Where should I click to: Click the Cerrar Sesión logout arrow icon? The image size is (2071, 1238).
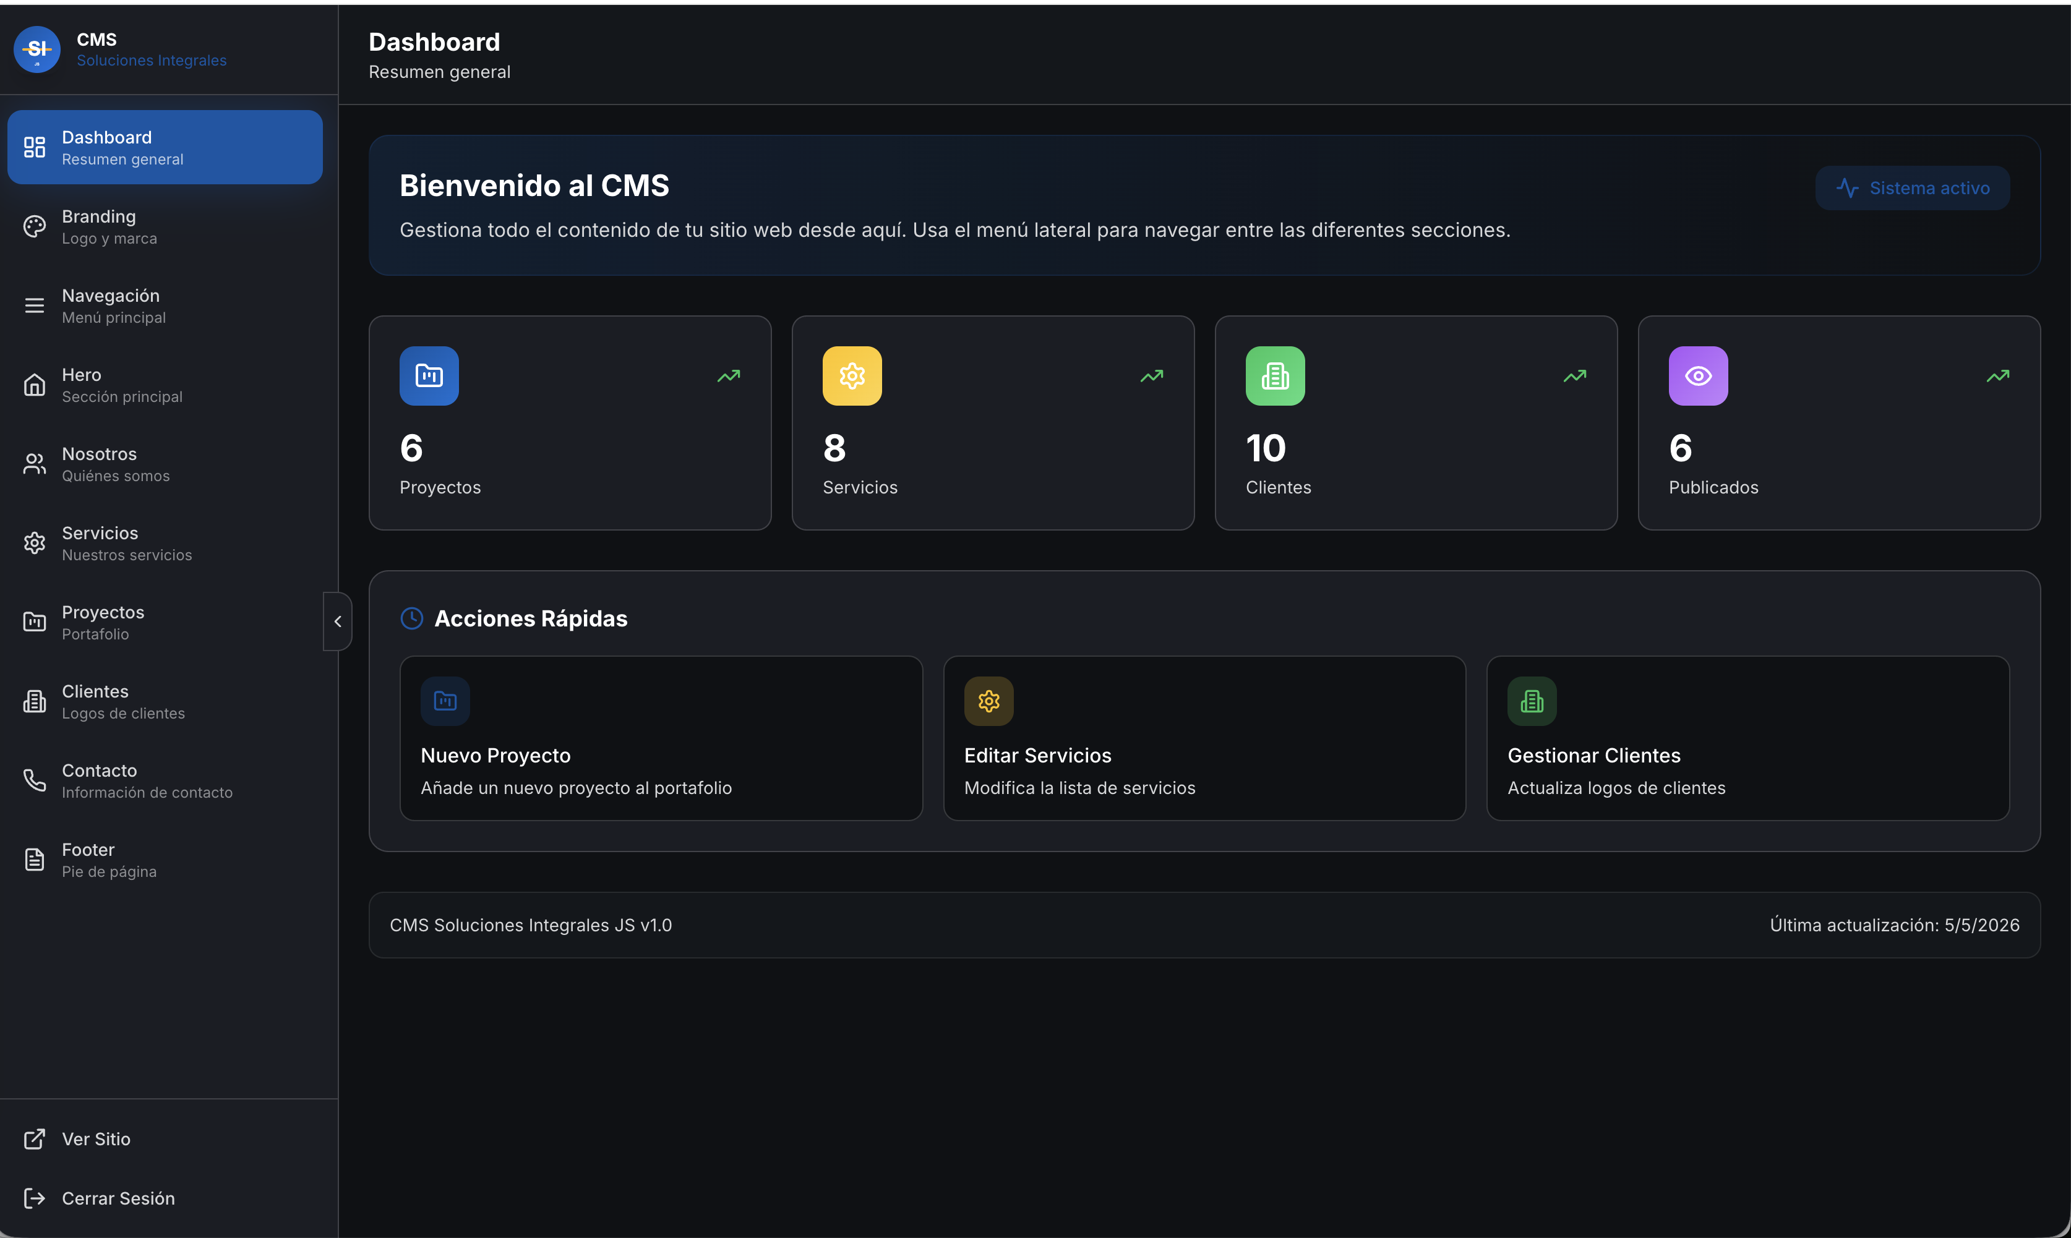click(34, 1199)
